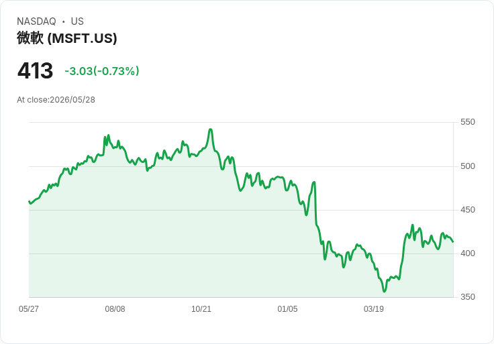The image size is (494, 344).
Task: Click the 450 y-axis label
Action: [x=468, y=210]
